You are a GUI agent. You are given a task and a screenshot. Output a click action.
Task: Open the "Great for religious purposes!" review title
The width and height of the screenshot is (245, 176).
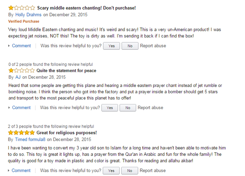click(x=67, y=133)
